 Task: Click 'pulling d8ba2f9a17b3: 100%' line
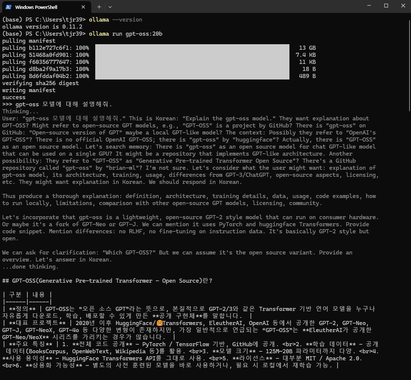[46, 69]
